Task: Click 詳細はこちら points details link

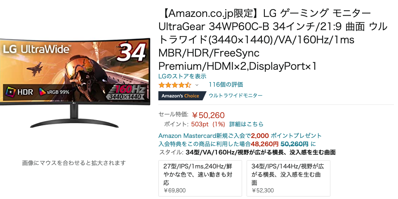Action: tap(247, 124)
